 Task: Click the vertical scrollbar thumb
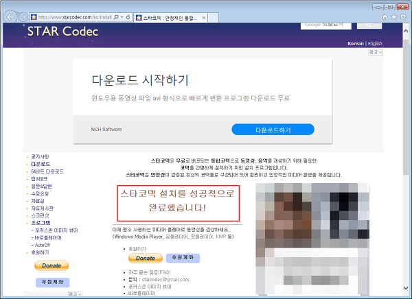[x=406, y=106]
